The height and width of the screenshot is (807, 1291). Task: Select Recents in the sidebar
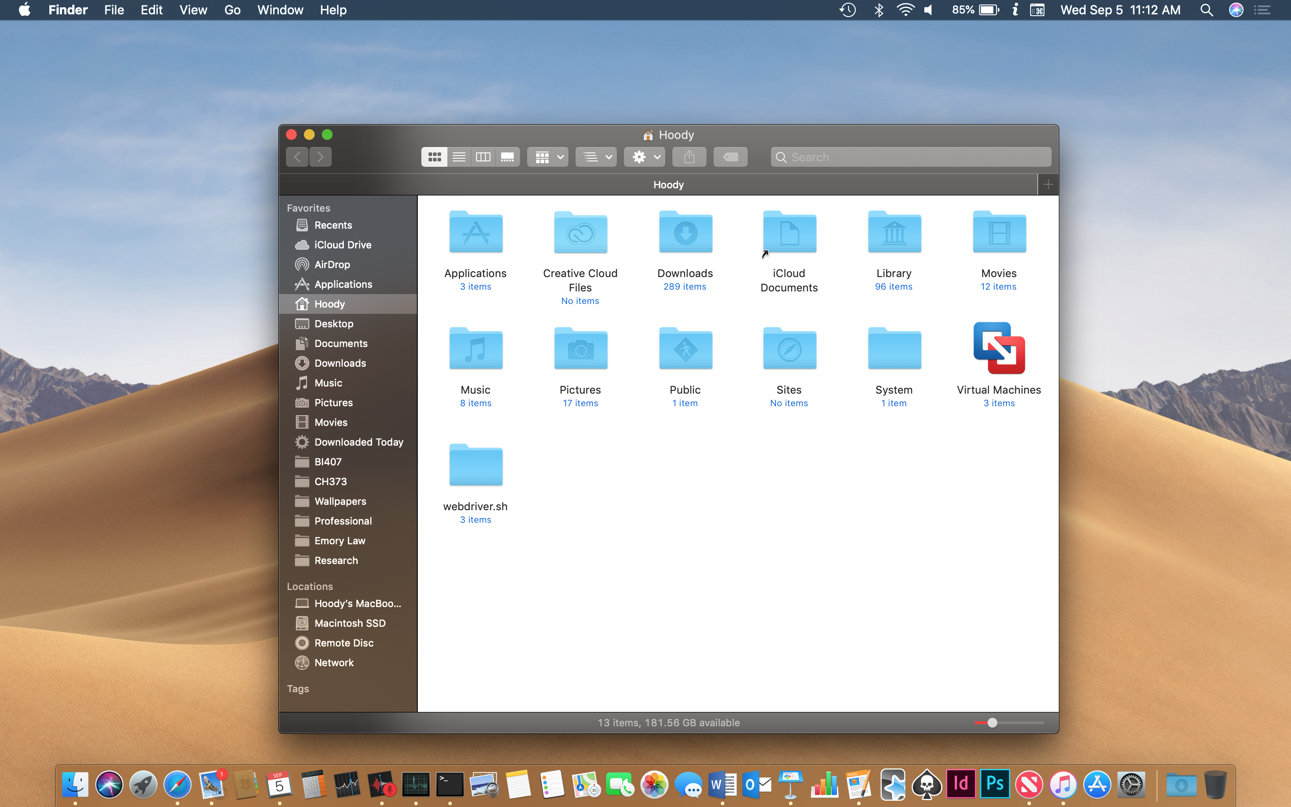348,225
